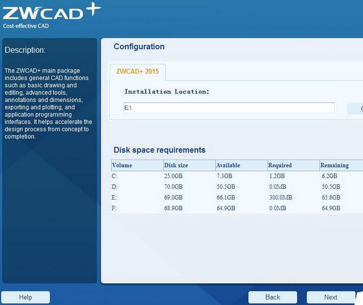Click the Remaining column header
The image size is (363, 305).
(x=341, y=165)
